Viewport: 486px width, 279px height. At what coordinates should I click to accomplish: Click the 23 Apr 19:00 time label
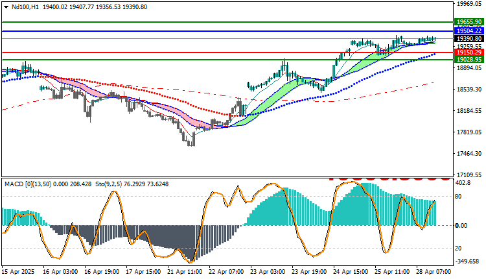tap(309, 272)
